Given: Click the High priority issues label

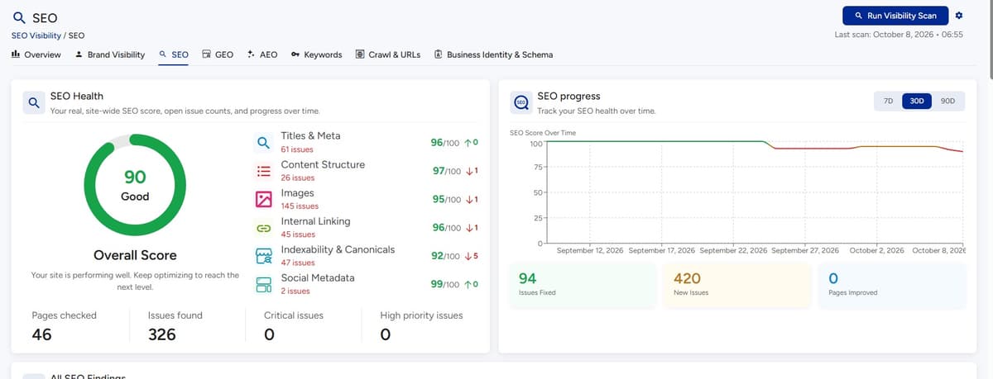Looking at the screenshot, I should 421,315.
